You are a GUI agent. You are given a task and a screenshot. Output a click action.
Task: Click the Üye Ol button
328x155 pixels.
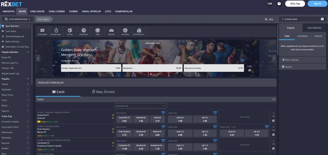click(x=317, y=4)
